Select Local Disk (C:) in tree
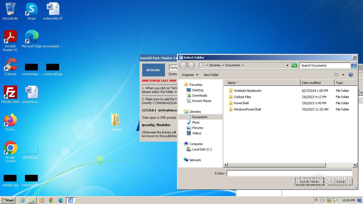Image resolution: width=363 pixels, height=204 pixels. [202, 149]
